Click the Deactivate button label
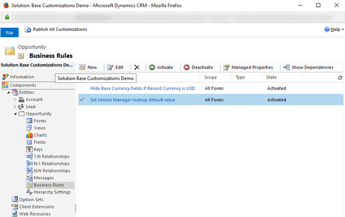 tap(202, 67)
